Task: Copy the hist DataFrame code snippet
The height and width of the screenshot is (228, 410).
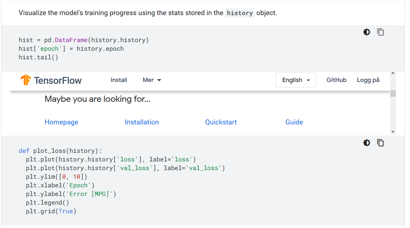Action: click(x=381, y=32)
